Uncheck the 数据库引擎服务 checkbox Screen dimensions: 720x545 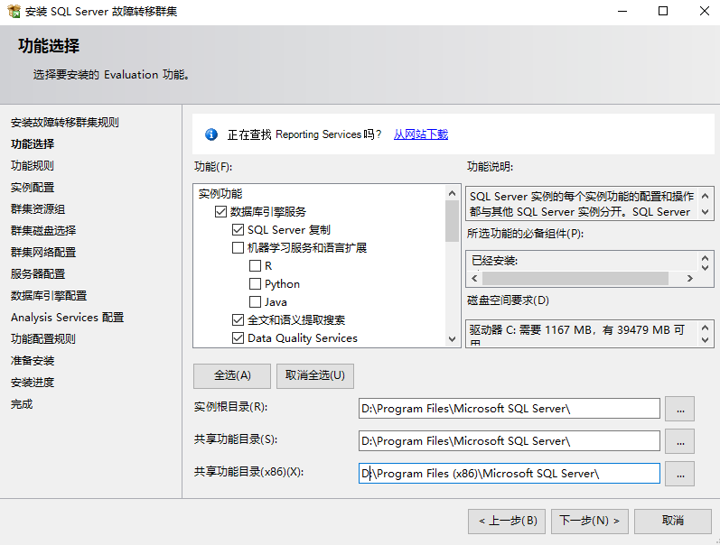pyautogui.click(x=220, y=212)
